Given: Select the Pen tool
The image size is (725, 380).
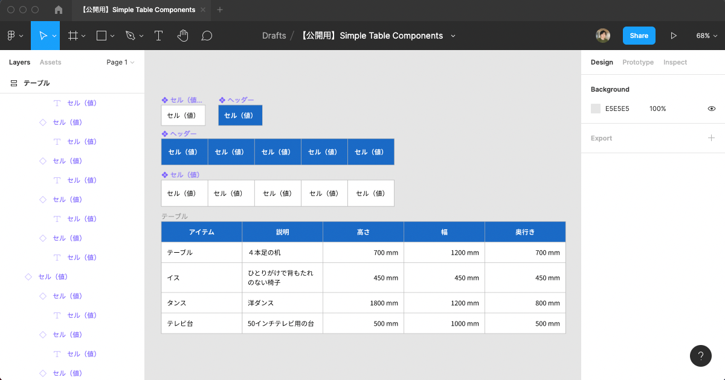Looking at the screenshot, I should 130,36.
